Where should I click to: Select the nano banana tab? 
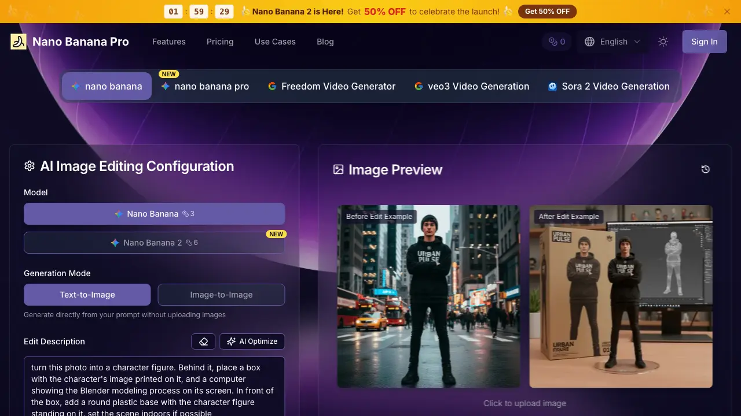pos(107,86)
